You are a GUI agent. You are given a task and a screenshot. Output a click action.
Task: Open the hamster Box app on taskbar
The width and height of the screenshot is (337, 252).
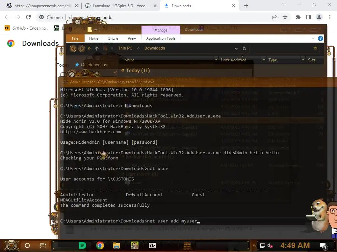click(x=135, y=245)
